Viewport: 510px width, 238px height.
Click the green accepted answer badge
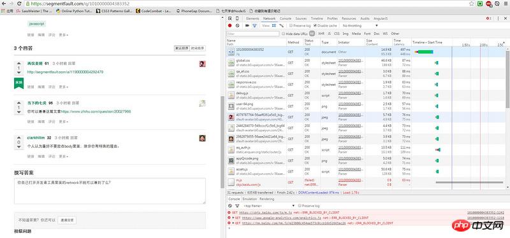tap(19, 83)
